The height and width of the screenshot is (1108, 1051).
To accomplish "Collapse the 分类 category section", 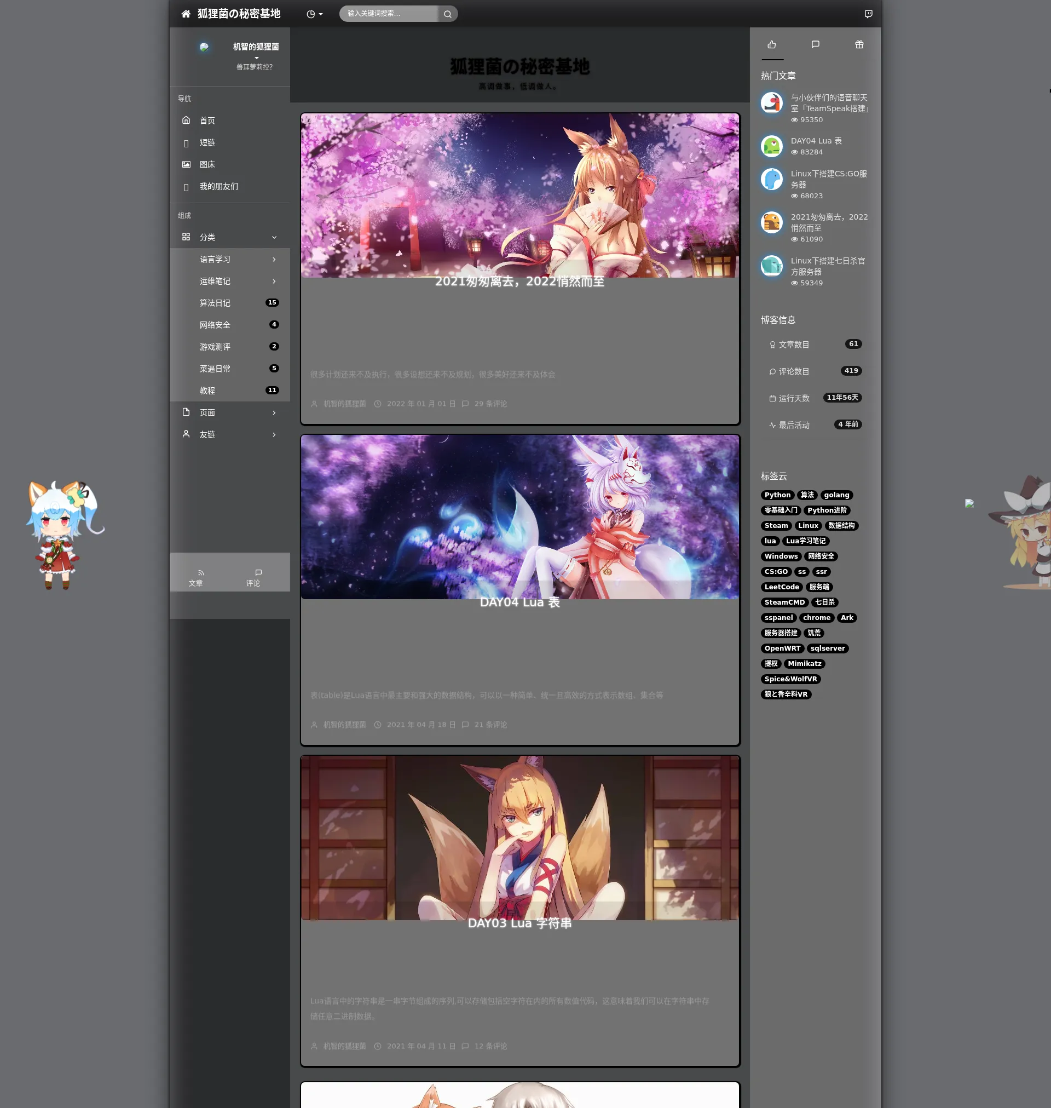I will click(230, 237).
